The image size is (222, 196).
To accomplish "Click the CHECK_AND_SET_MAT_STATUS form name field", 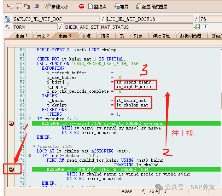I will pos(128,27).
